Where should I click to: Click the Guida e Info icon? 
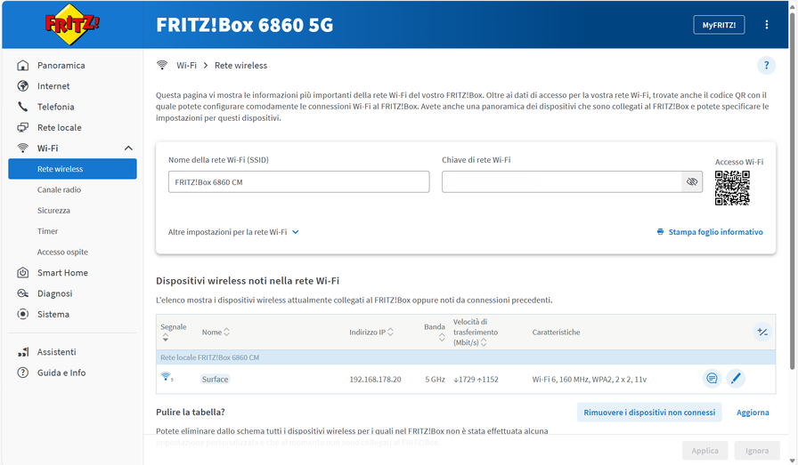click(23, 373)
